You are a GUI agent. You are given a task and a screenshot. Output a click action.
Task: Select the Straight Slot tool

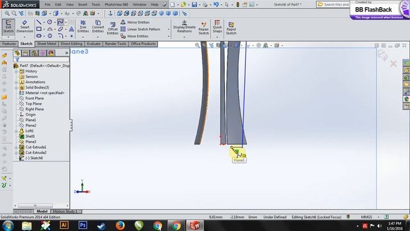38,36
